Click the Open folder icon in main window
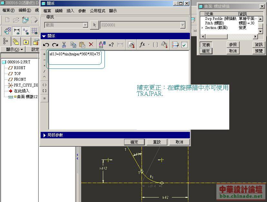267x202 pixels. click(x=16, y=20)
